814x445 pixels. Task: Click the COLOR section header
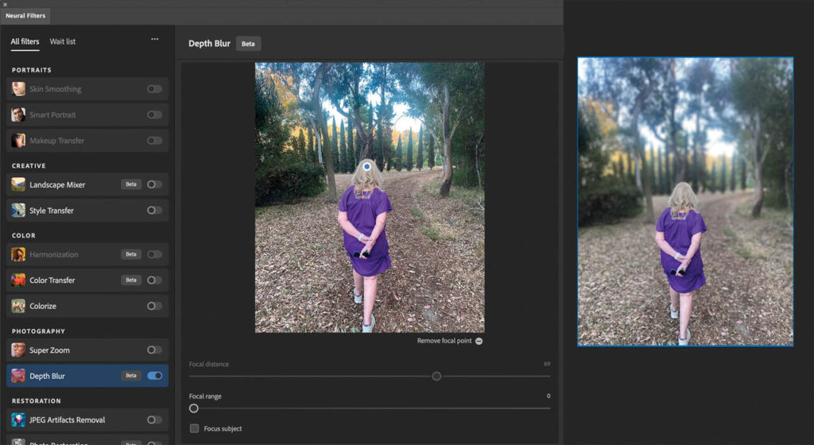(x=24, y=235)
